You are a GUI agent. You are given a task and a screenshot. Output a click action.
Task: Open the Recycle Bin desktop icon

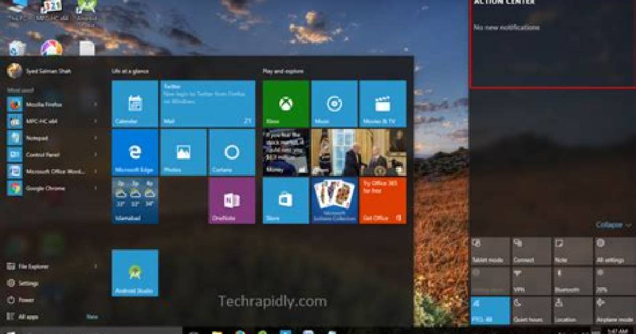pos(17,49)
